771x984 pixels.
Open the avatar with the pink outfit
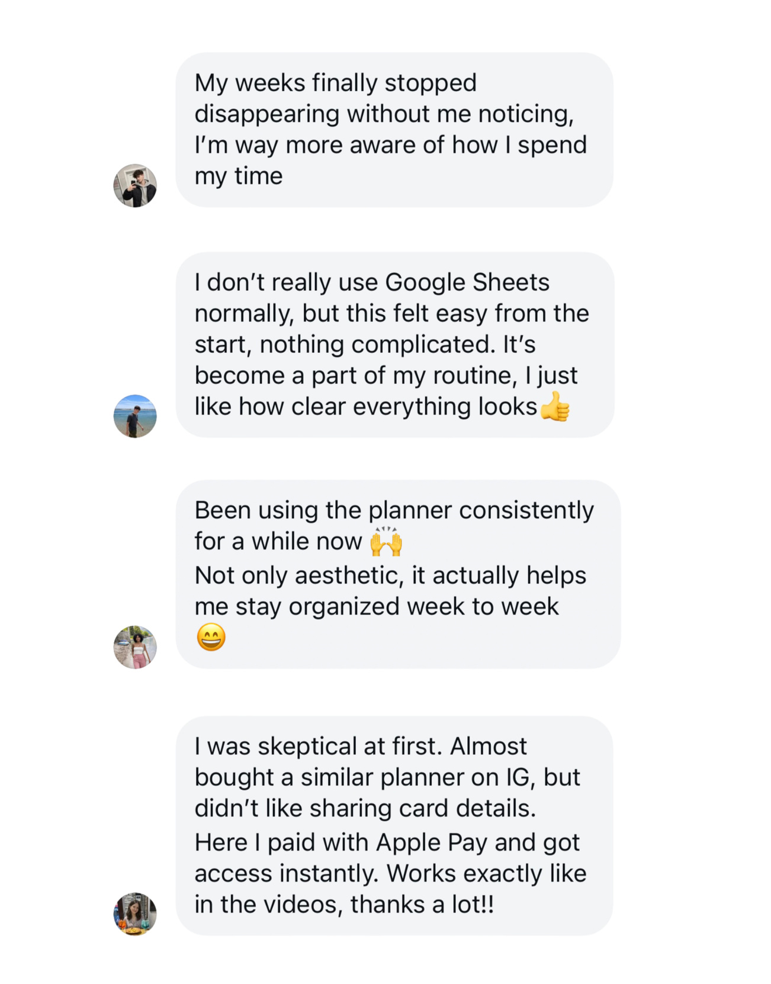pyautogui.click(x=135, y=647)
